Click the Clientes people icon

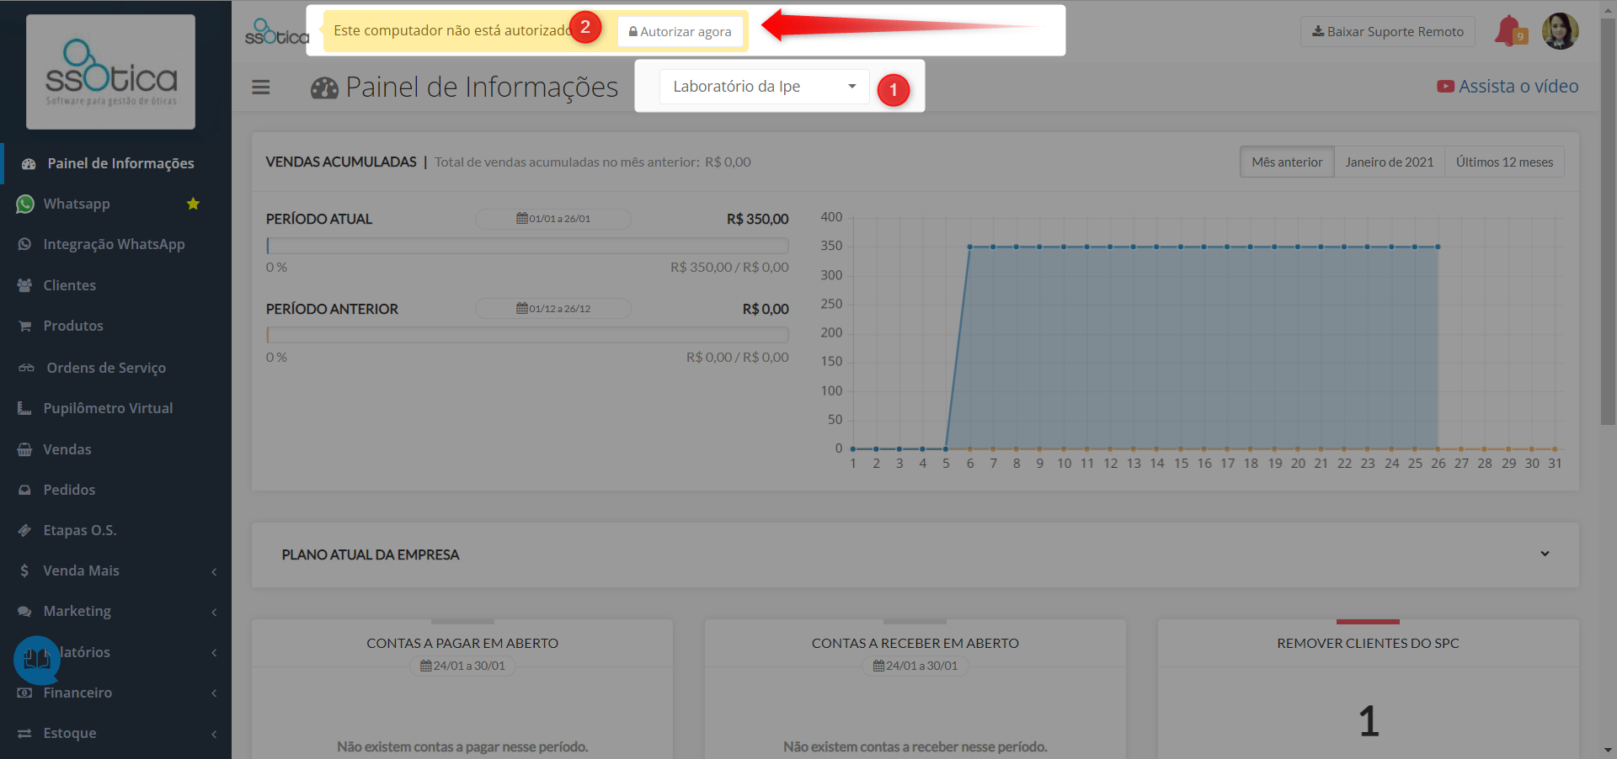(25, 285)
